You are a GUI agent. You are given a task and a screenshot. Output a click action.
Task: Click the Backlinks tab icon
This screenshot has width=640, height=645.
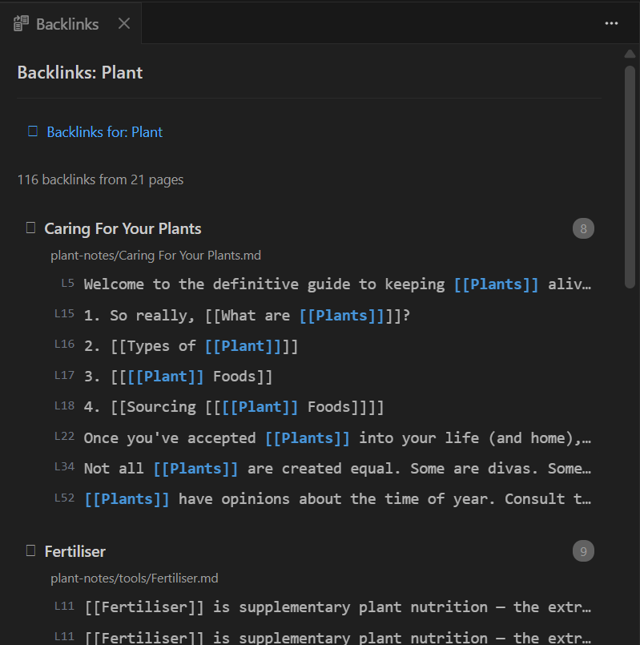(x=21, y=23)
